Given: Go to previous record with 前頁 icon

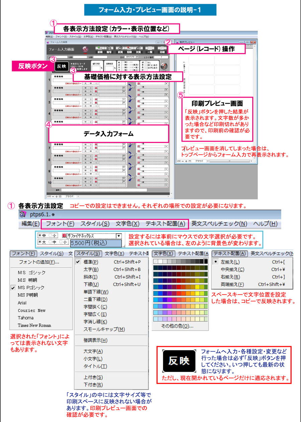Looking at the screenshot, I should 120,49.
